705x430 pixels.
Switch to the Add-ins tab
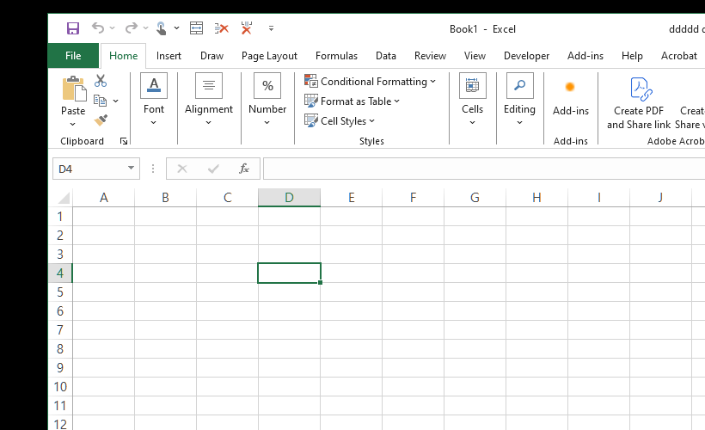pyautogui.click(x=585, y=56)
